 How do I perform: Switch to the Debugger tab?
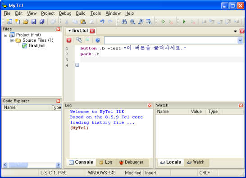point(131,162)
